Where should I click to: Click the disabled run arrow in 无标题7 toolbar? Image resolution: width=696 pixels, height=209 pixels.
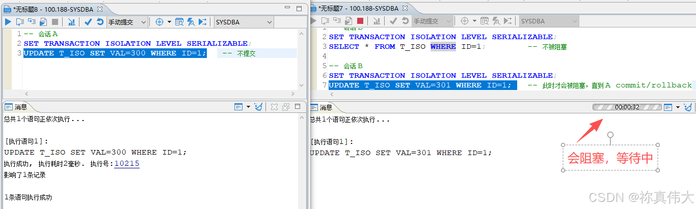tap(314, 21)
